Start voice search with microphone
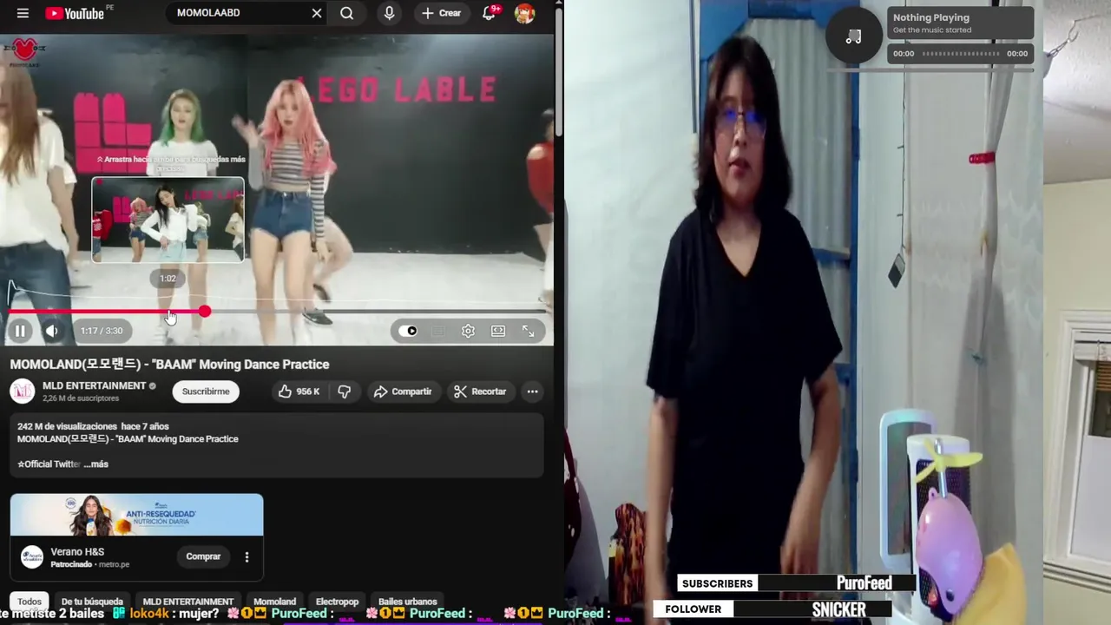This screenshot has width=1111, height=625. click(x=389, y=13)
